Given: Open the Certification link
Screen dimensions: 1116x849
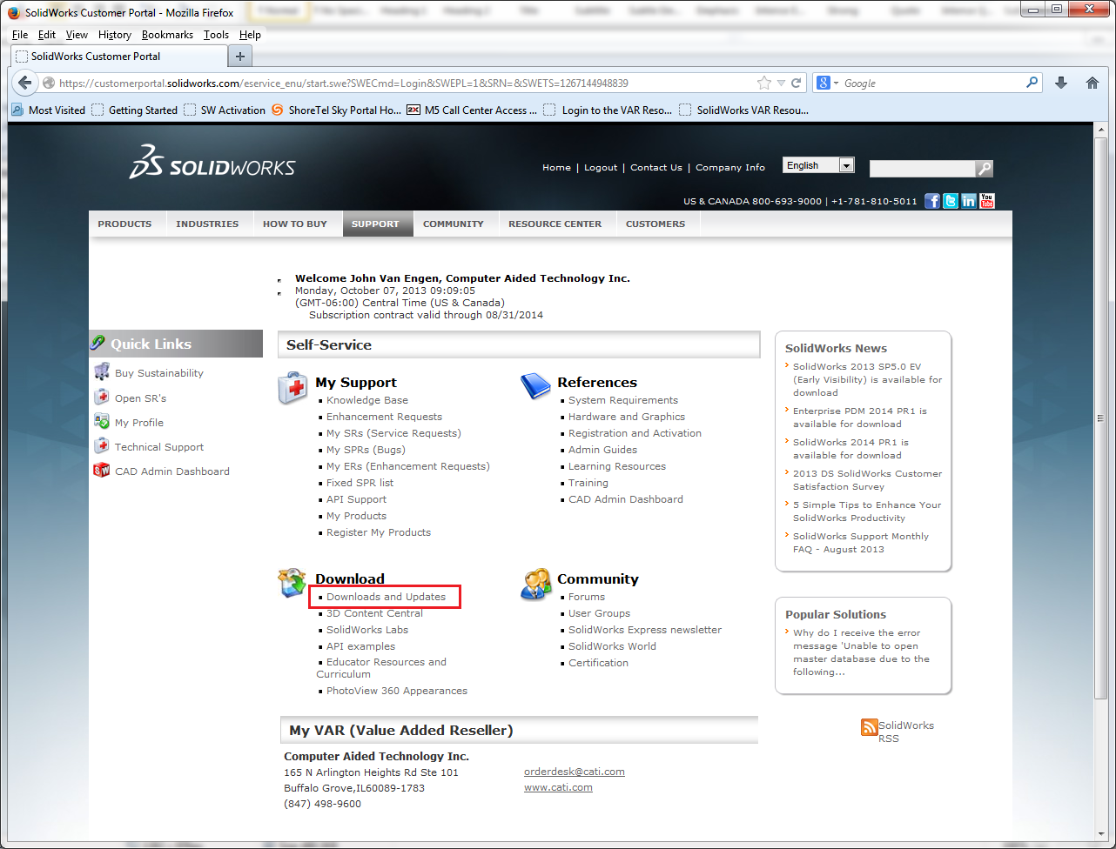Looking at the screenshot, I should [x=598, y=663].
